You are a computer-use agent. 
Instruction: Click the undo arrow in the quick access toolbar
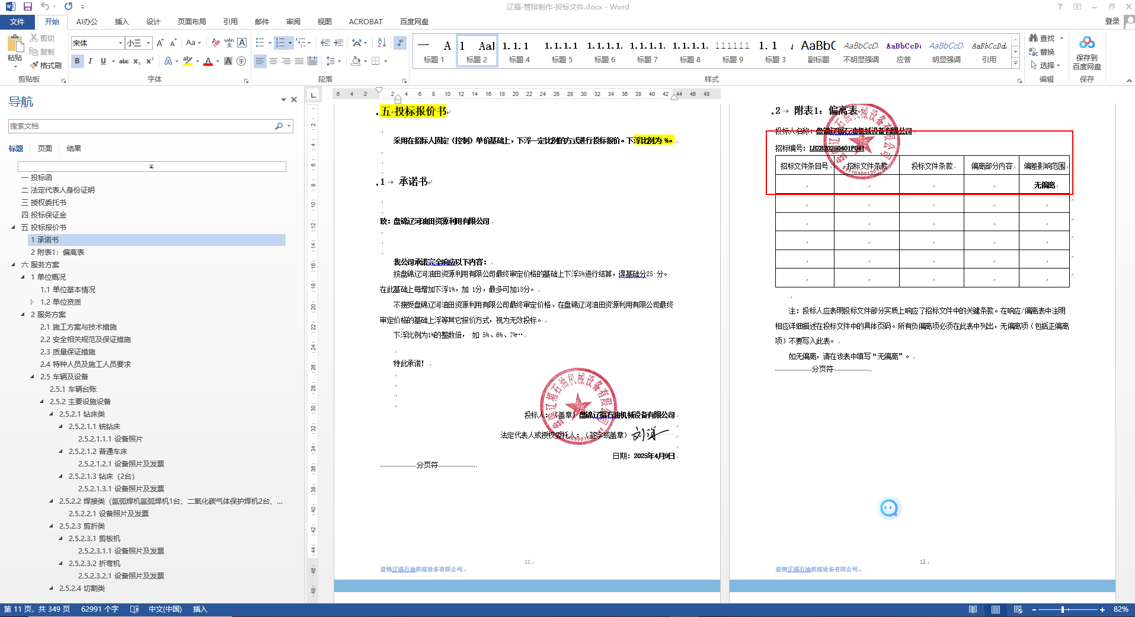[46, 7]
